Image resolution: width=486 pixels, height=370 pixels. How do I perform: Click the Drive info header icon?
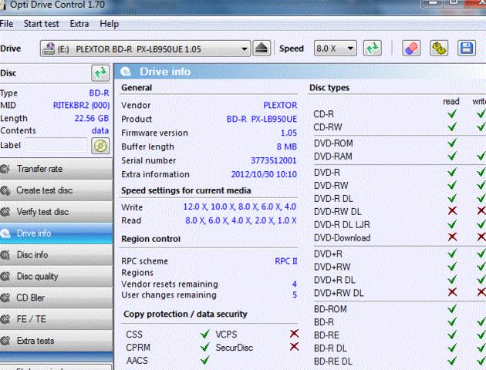pos(126,72)
